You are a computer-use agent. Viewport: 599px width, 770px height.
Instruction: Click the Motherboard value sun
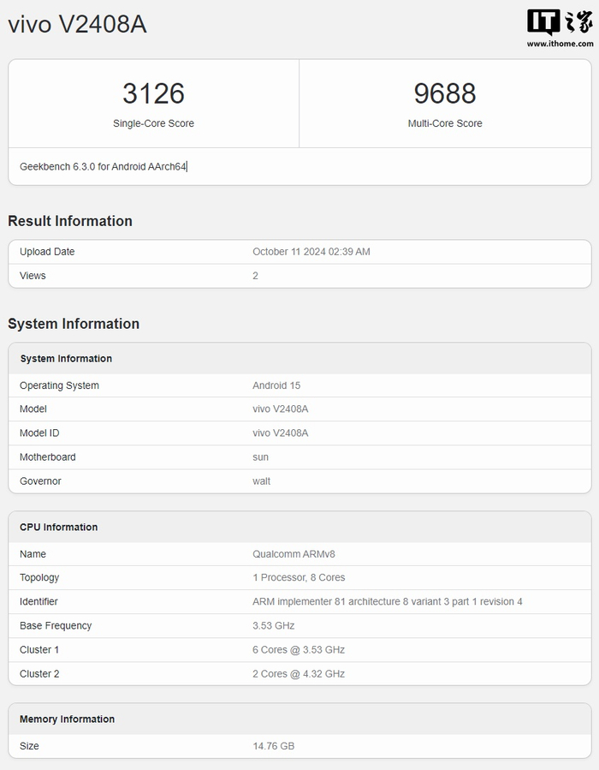click(x=261, y=457)
